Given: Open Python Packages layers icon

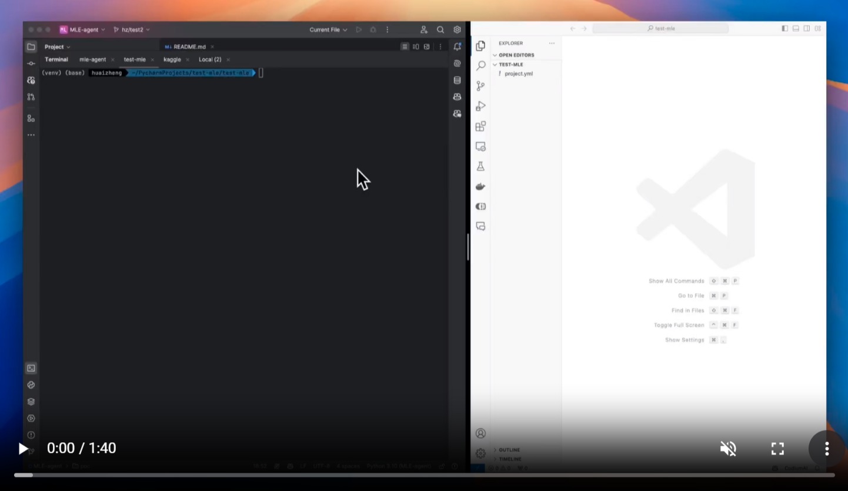Looking at the screenshot, I should [x=31, y=402].
